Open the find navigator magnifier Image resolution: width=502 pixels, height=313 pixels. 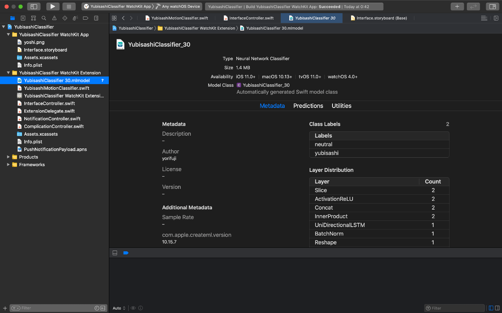point(44,18)
